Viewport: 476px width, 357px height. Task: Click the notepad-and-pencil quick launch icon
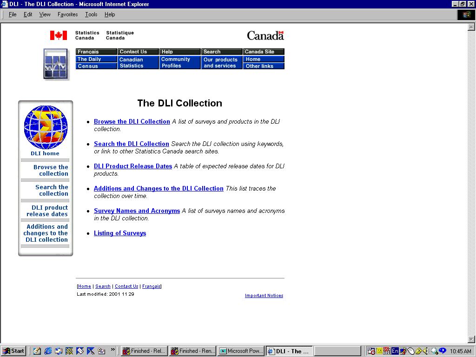pyautogui.click(x=37, y=351)
